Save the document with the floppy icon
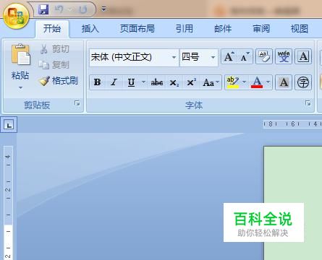322x260 pixels. point(43,9)
